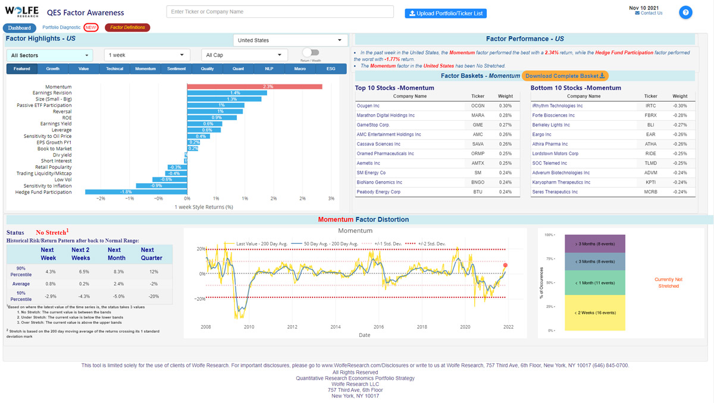
Task: Click the red current-value dot on Momentum chart
Action: 506,265
